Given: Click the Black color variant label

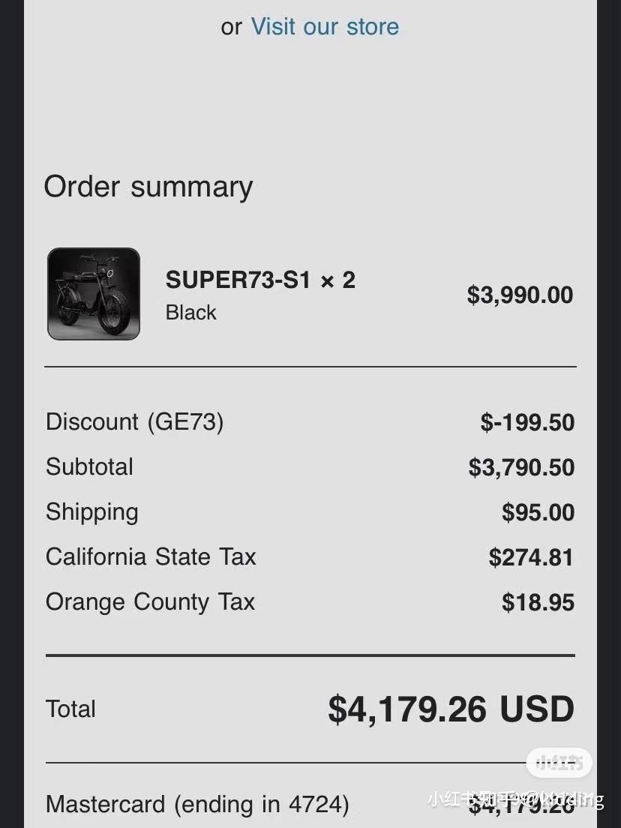Looking at the screenshot, I should coord(190,312).
